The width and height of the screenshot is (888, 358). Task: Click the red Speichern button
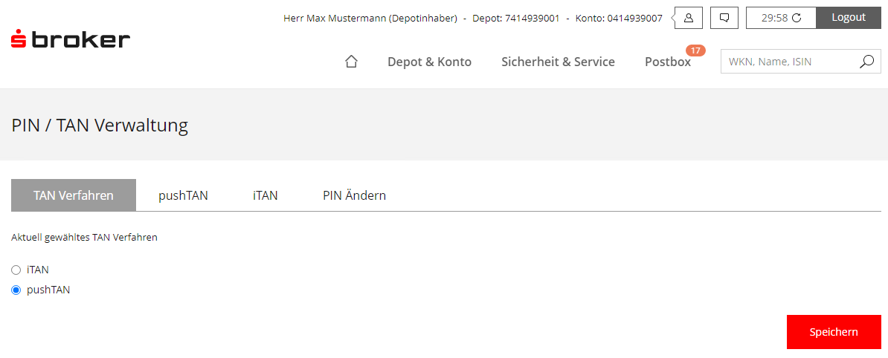pyautogui.click(x=834, y=332)
